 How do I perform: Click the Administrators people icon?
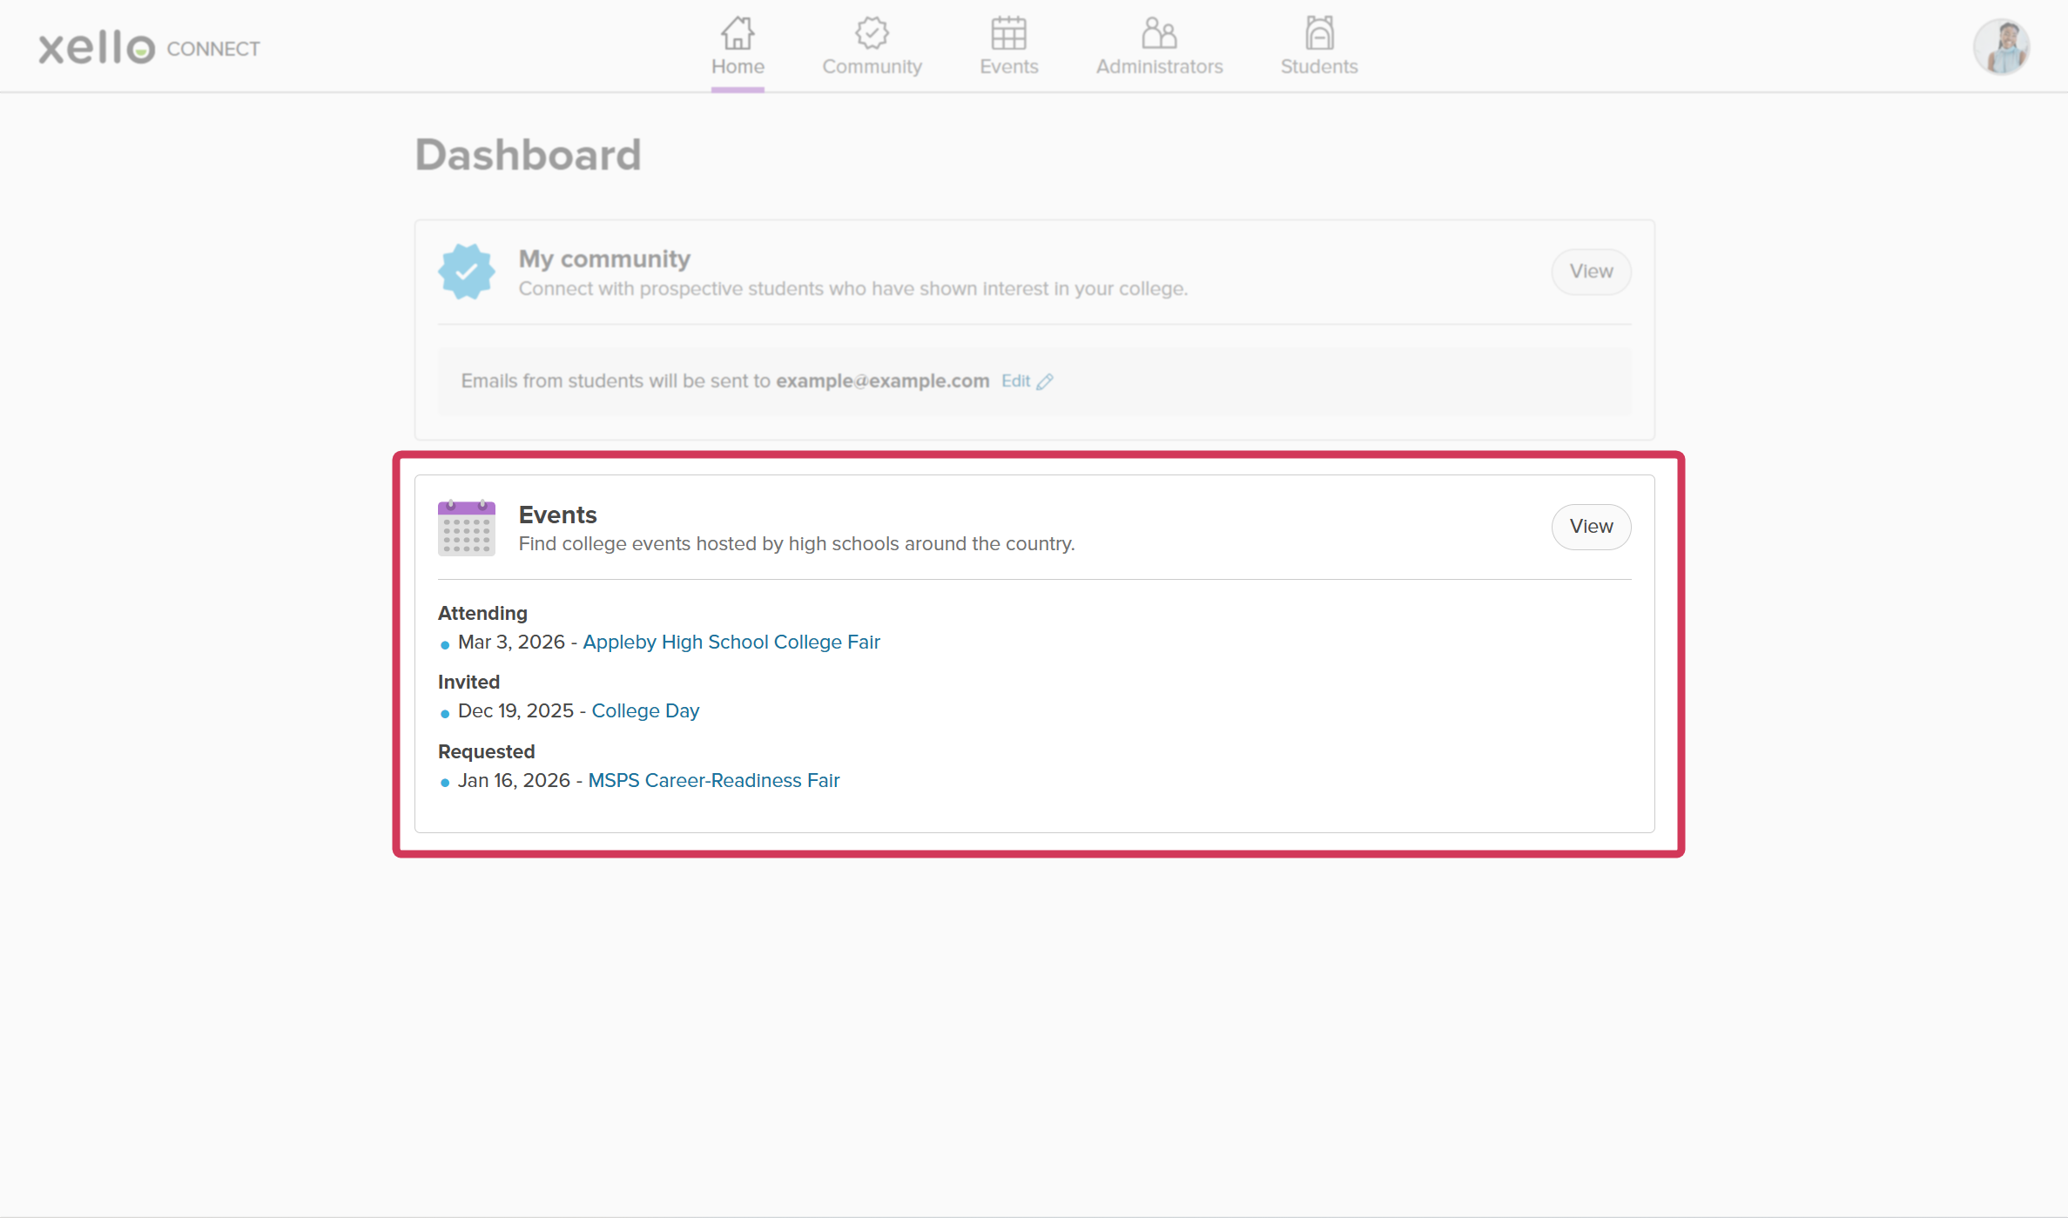[x=1158, y=33]
